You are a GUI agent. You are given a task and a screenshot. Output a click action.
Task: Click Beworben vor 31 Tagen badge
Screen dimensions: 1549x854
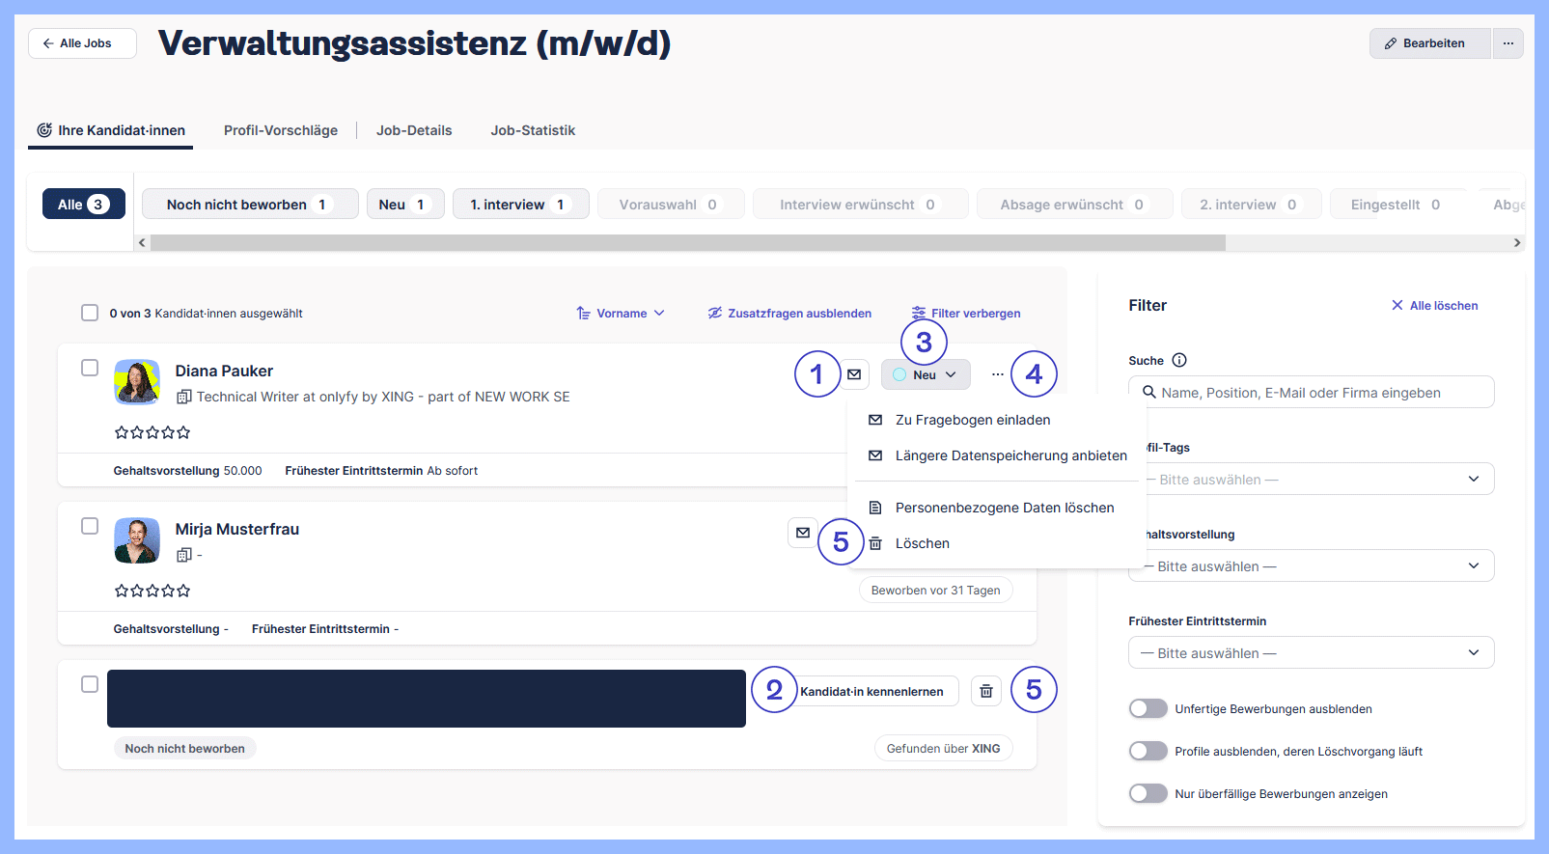(936, 591)
